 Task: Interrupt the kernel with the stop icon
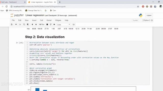click(47, 25)
